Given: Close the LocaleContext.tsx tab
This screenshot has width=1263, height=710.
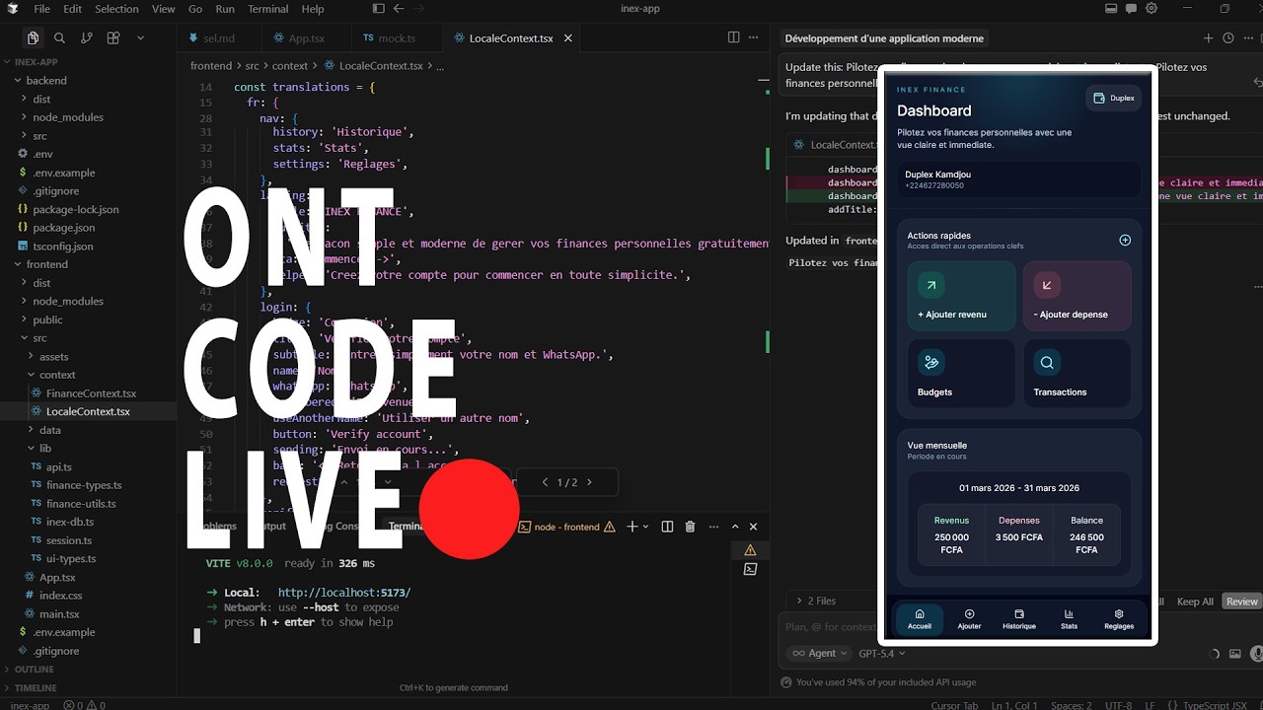Looking at the screenshot, I should pos(568,38).
